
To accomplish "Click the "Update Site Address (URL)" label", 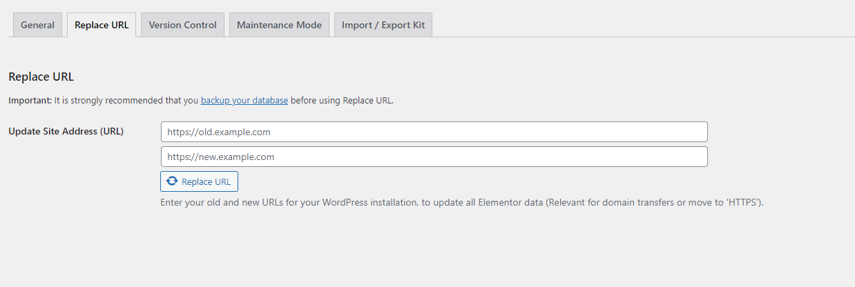I will coord(66,131).
